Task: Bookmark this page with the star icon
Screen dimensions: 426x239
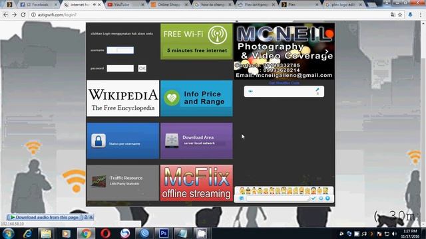Action: [400, 15]
